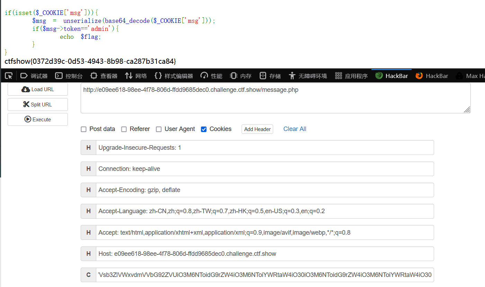Image resolution: width=485 pixels, height=287 pixels.
Task: Uncheck the Cookies checkbox
Action: tap(204, 129)
